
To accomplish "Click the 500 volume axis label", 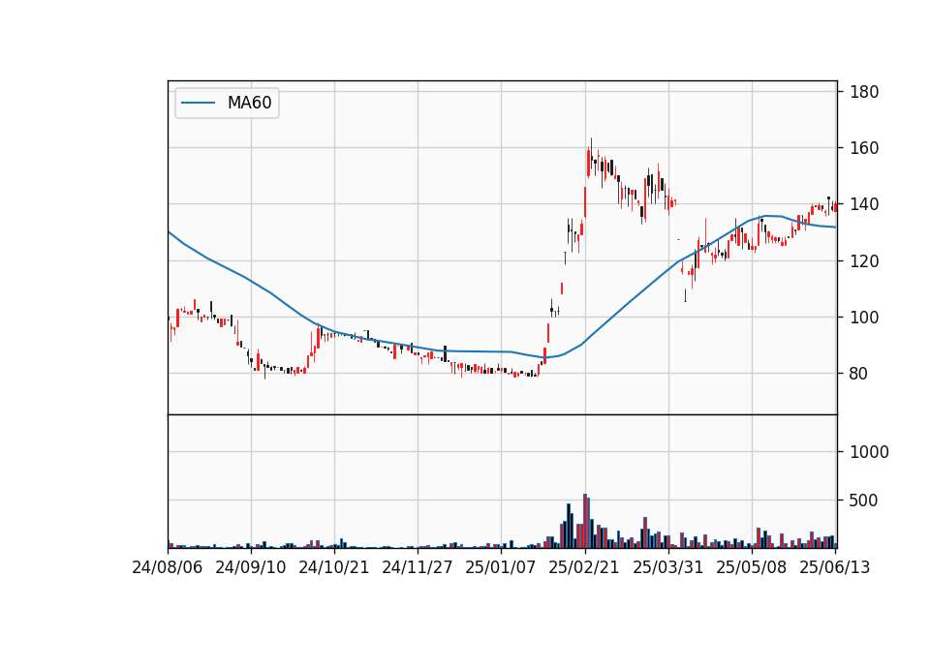I will click(864, 501).
